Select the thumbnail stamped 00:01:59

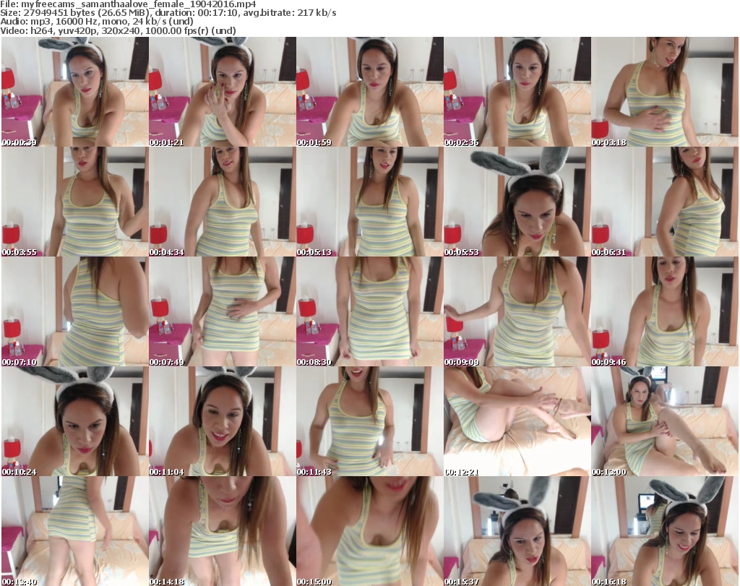pyautogui.click(x=369, y=92)
